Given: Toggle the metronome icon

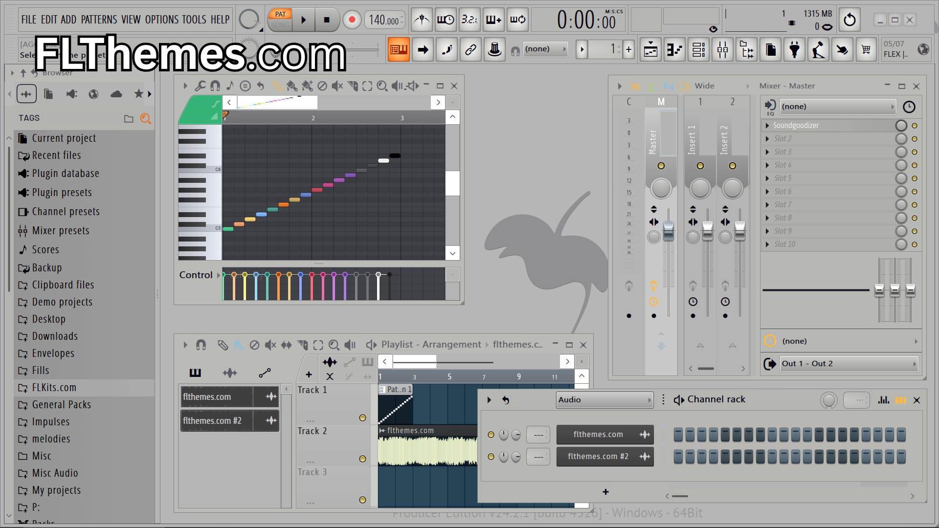Looking at the screenshot, I should [422, 20].
